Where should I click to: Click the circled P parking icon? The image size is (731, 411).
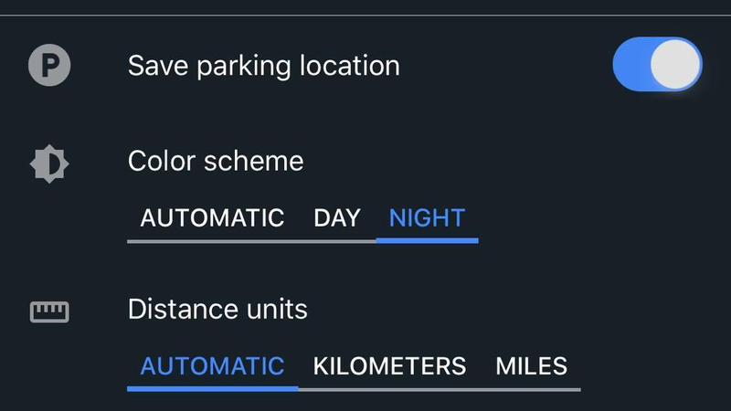(49, 65)
